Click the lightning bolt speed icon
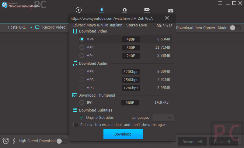Viewport: 244px width, 148px height. (14, 141)
